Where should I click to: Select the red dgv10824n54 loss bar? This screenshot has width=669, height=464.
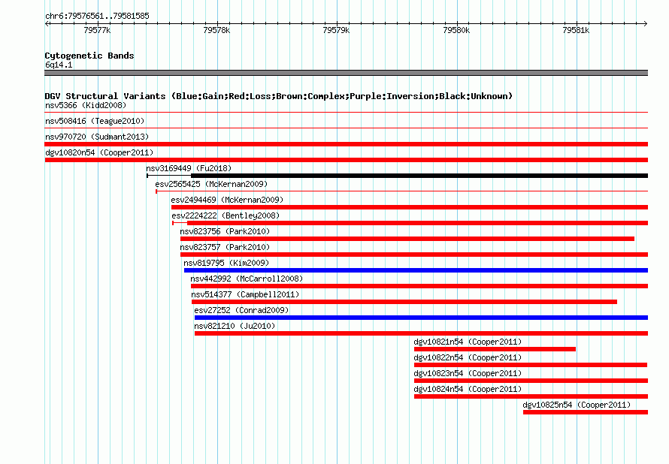coord(531,396)
